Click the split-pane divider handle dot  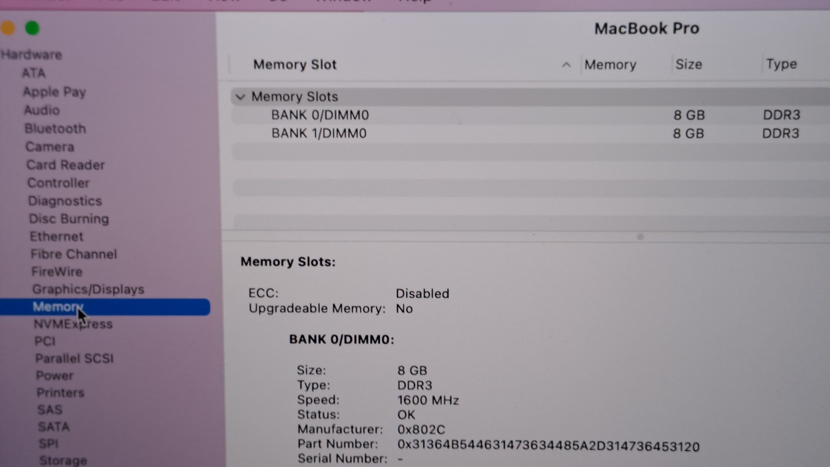(640, 237)
